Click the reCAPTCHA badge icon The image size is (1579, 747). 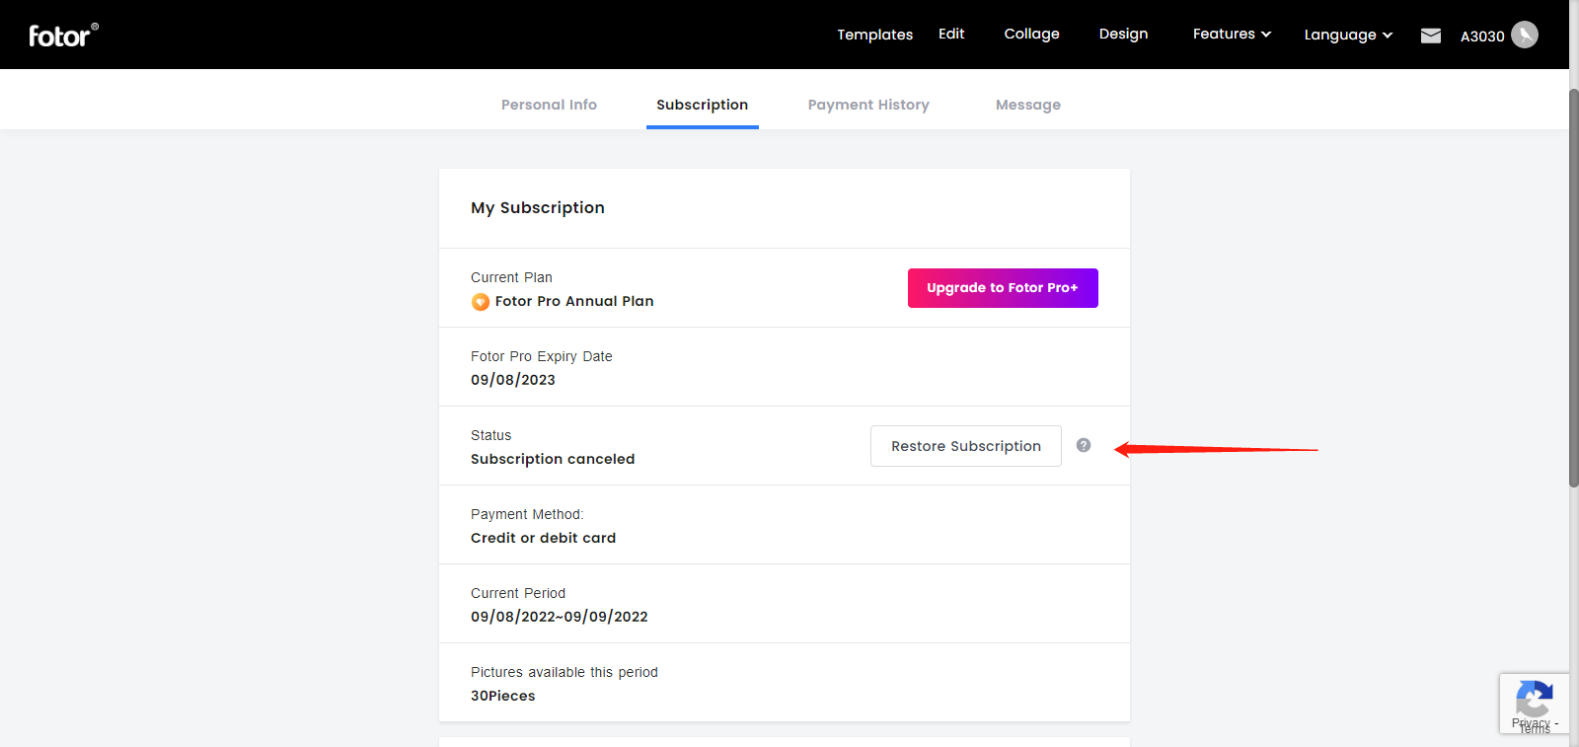(1534, 700)
